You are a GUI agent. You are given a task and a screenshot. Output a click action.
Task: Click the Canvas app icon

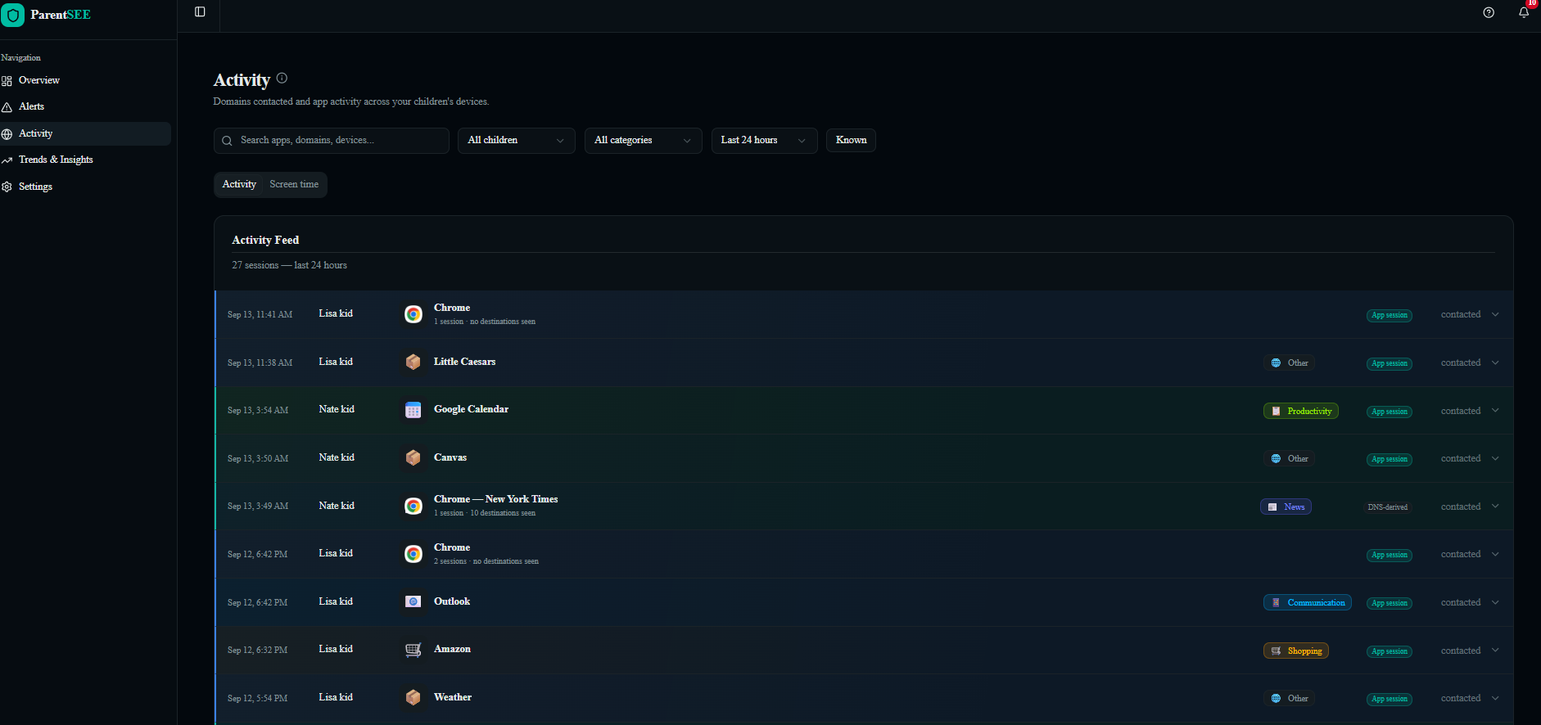click(x=413, y=457)
